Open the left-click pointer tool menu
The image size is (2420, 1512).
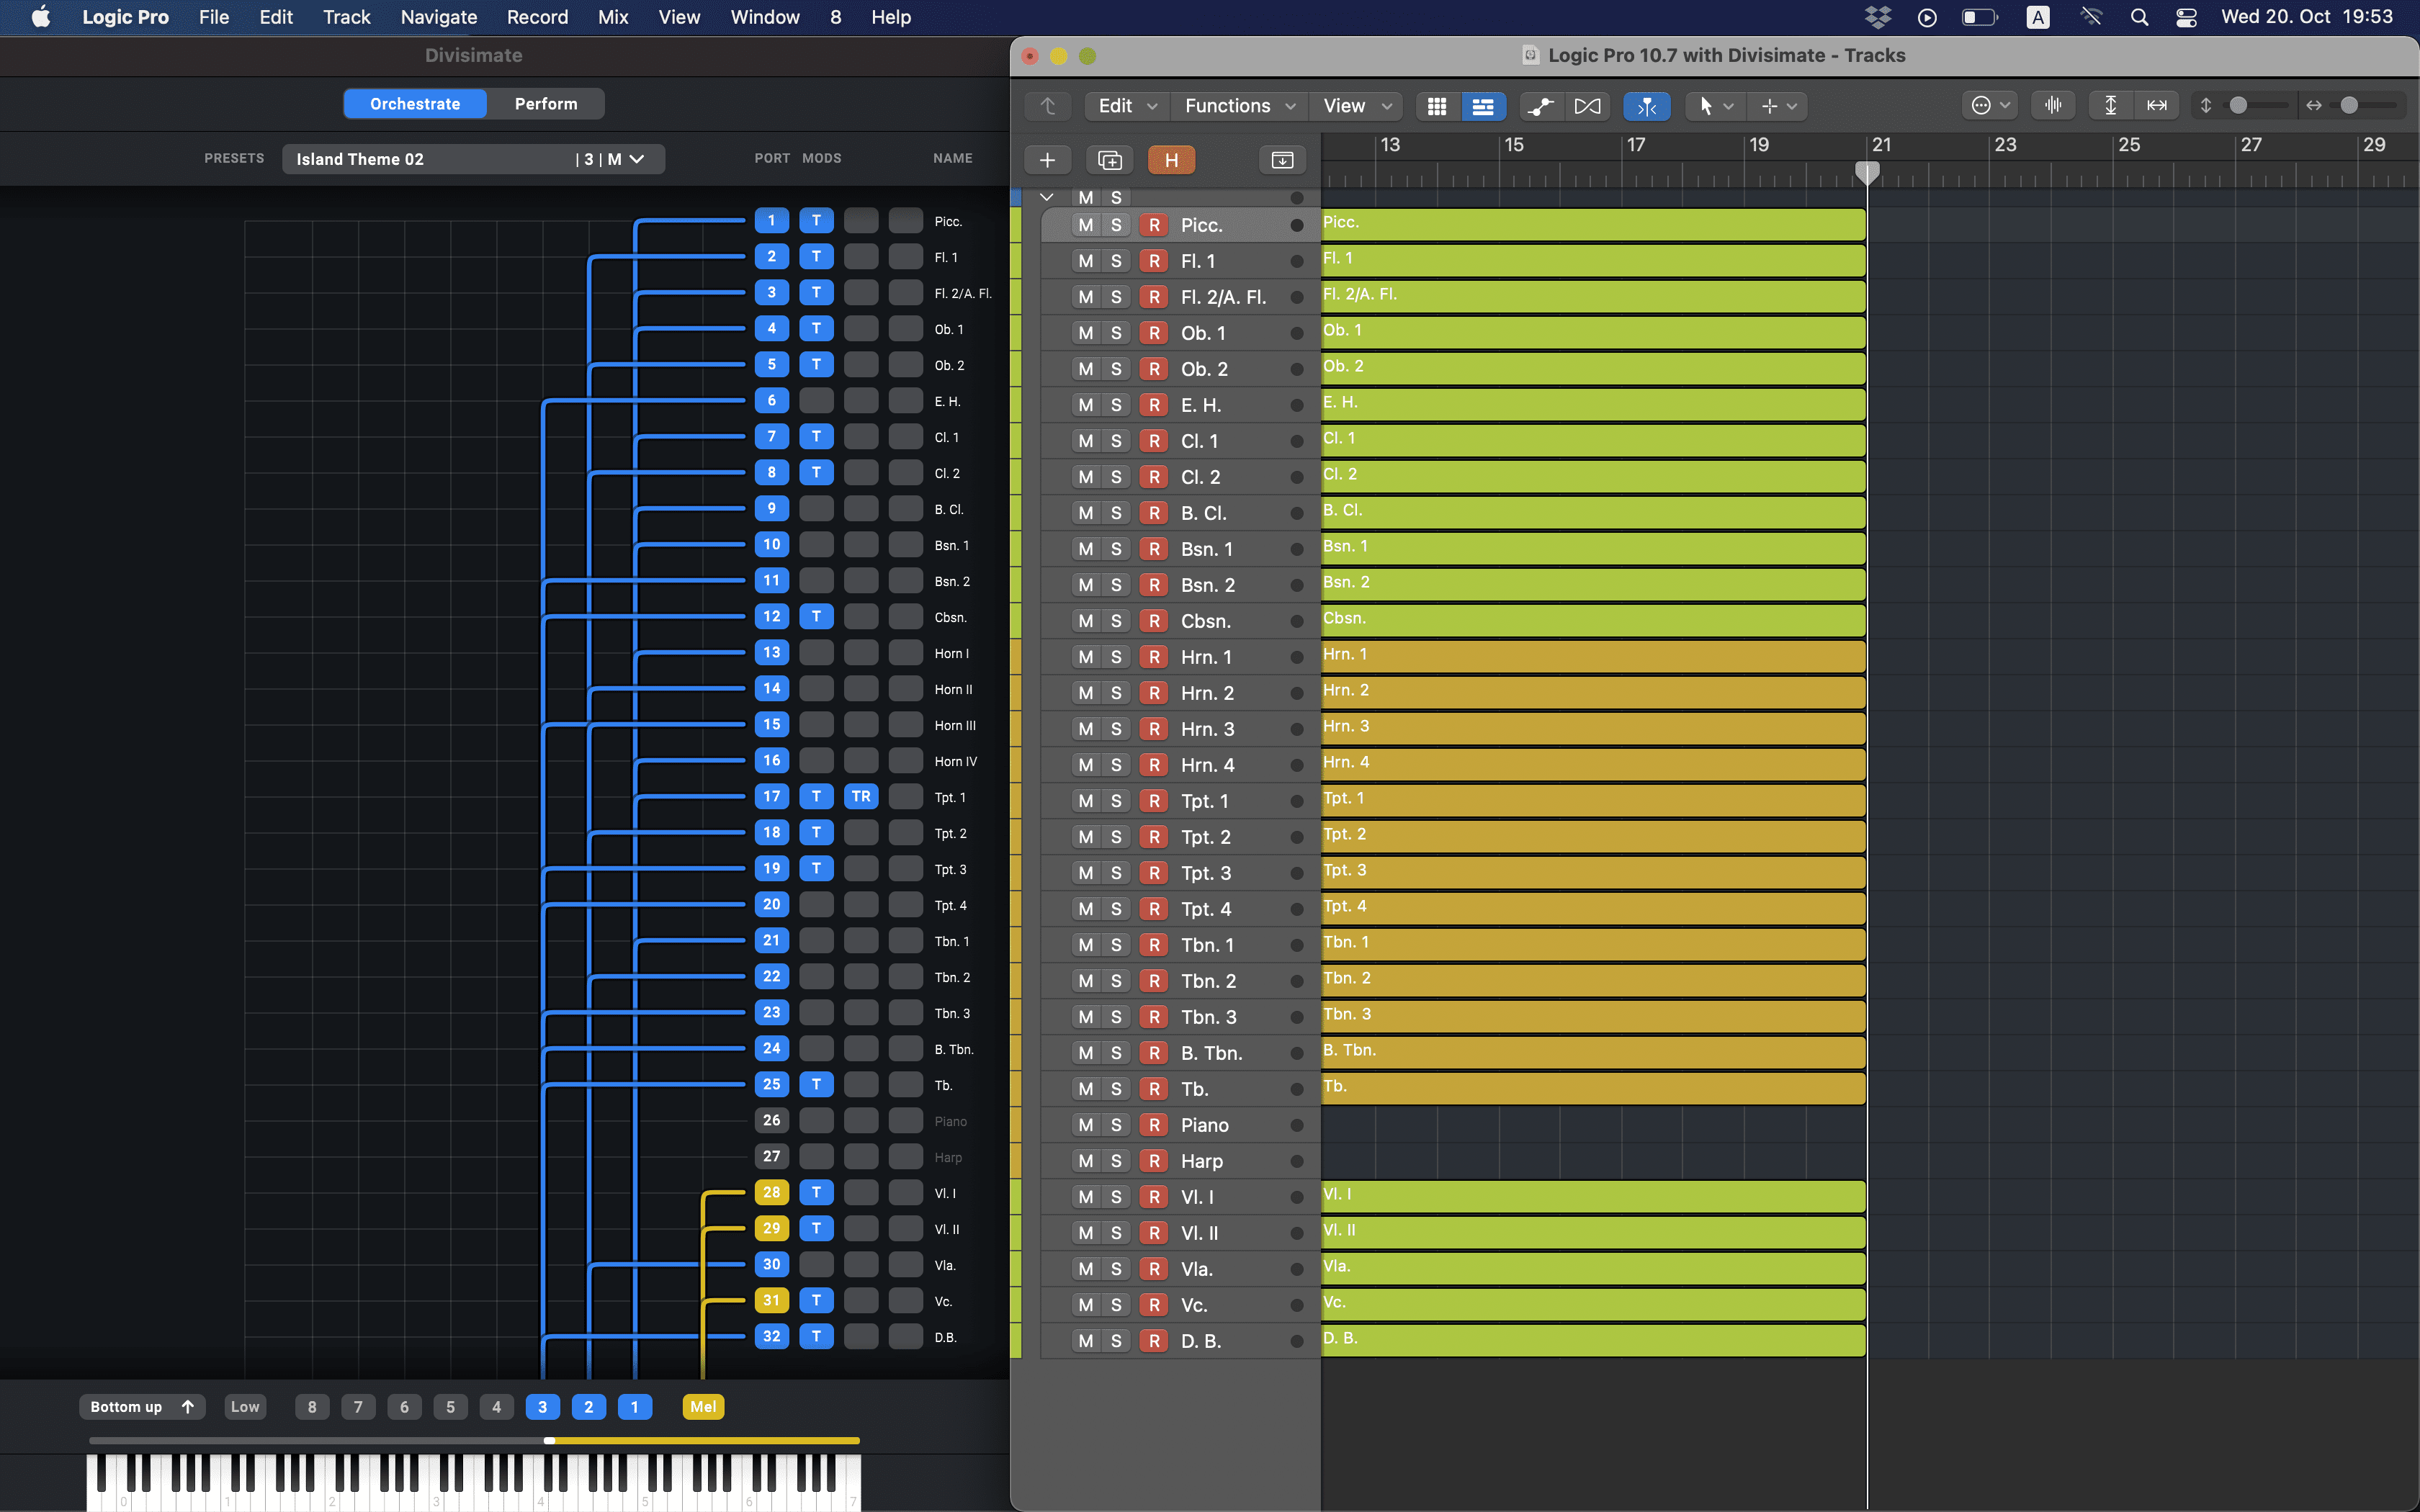[x=1715, y=106]
